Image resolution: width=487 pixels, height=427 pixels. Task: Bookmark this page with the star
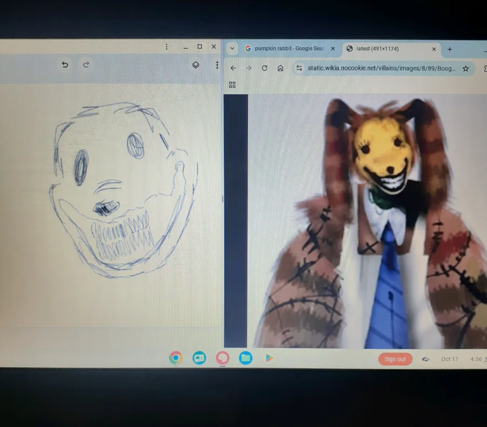click(x=465, y=69)
